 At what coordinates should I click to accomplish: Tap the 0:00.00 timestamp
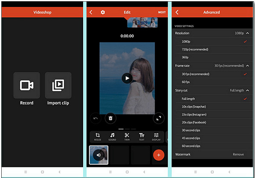pos(127,36)
